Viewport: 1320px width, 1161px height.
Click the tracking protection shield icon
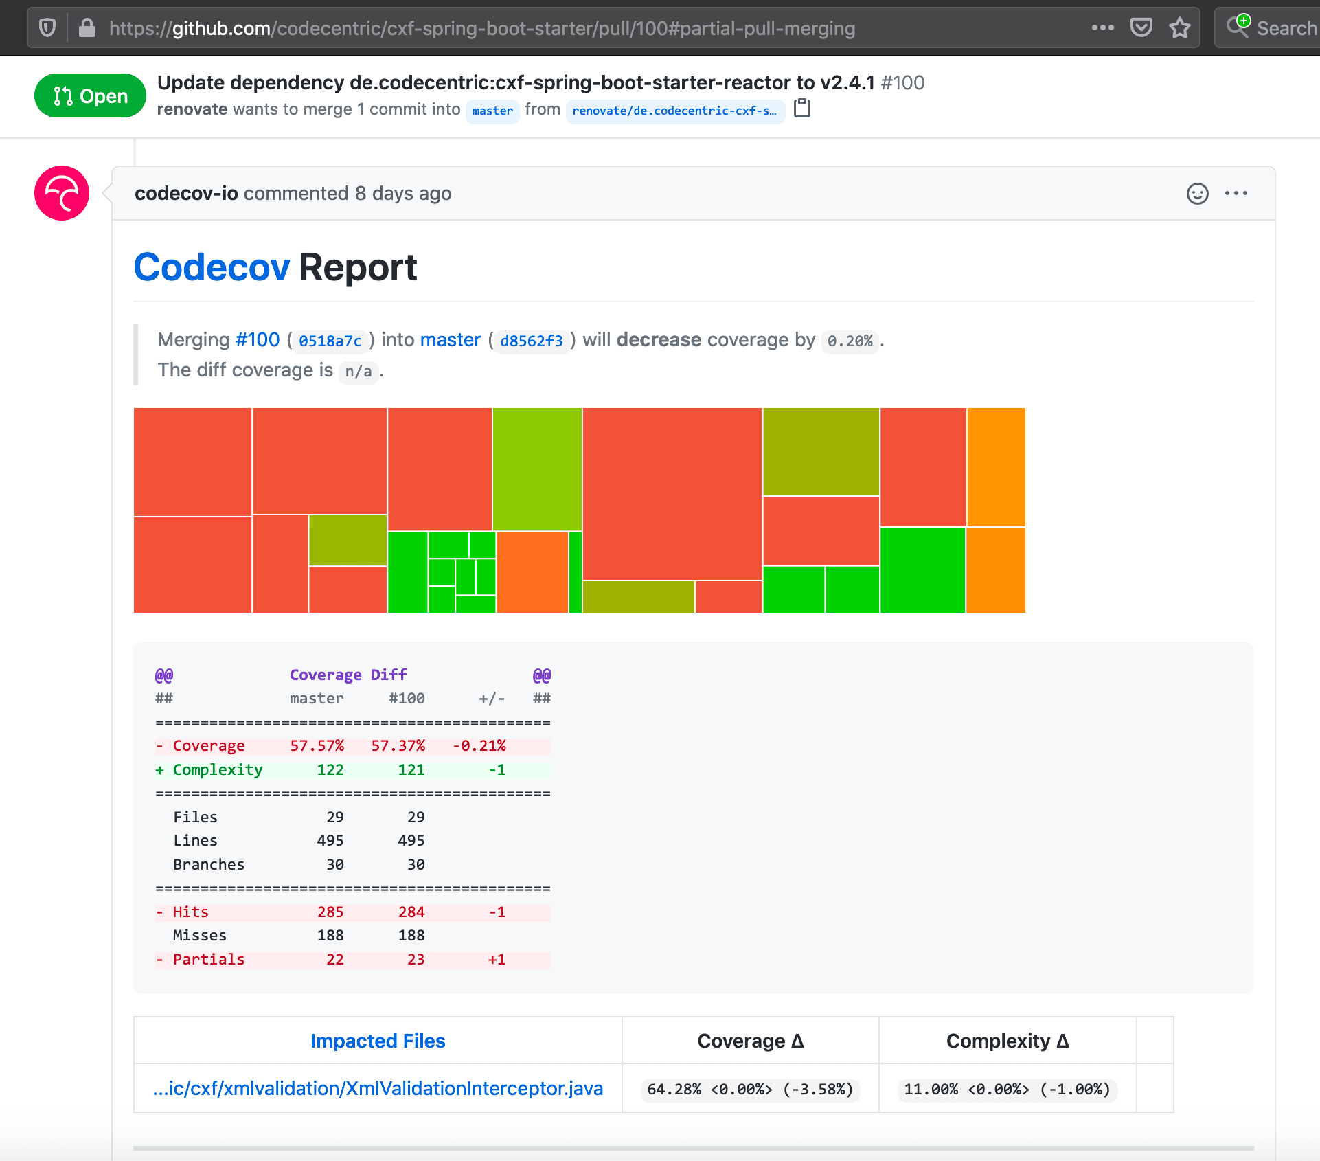coord(47,28)
